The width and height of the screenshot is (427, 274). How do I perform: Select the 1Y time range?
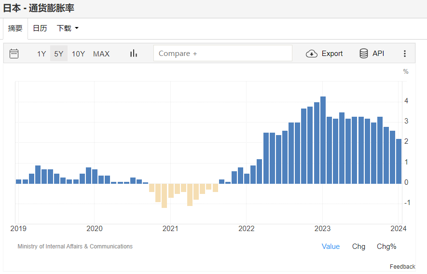[x=41, y=54]
